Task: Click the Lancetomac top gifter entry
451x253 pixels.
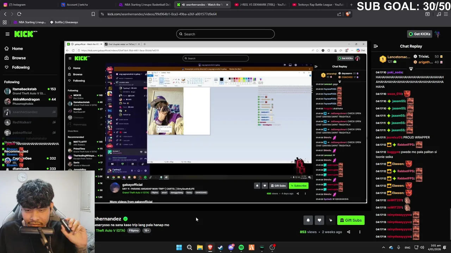Action: tap(395, 59)
